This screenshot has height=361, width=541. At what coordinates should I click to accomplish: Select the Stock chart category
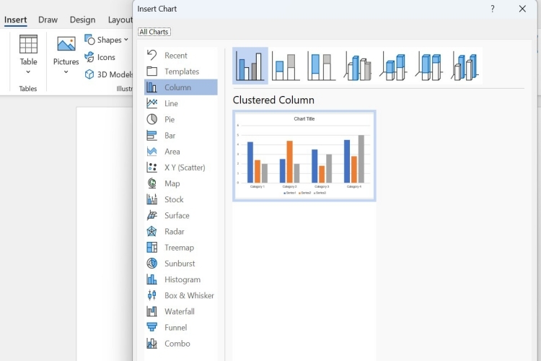tap(181, 199)
